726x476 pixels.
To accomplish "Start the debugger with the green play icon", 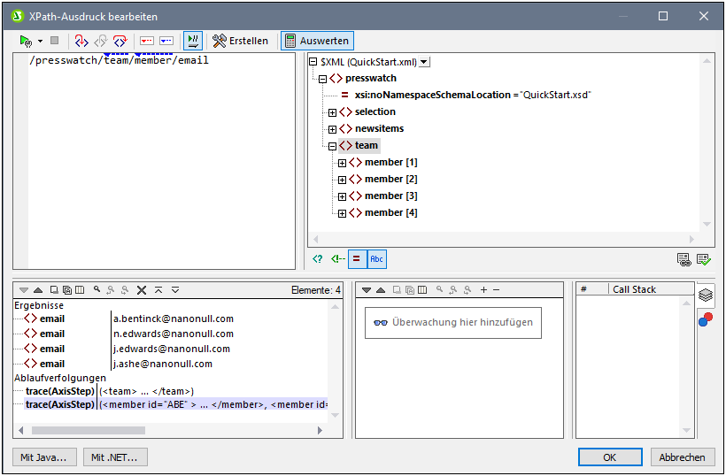I will click(26, 41).
